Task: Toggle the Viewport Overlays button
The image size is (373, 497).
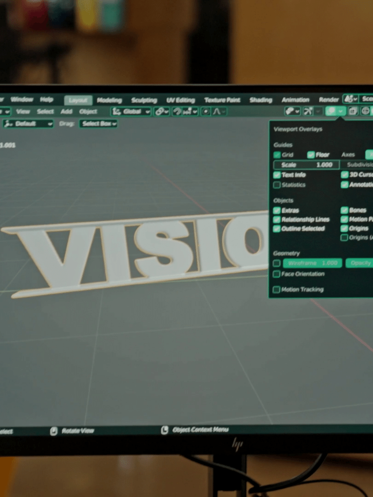Action: pos(331,111)
